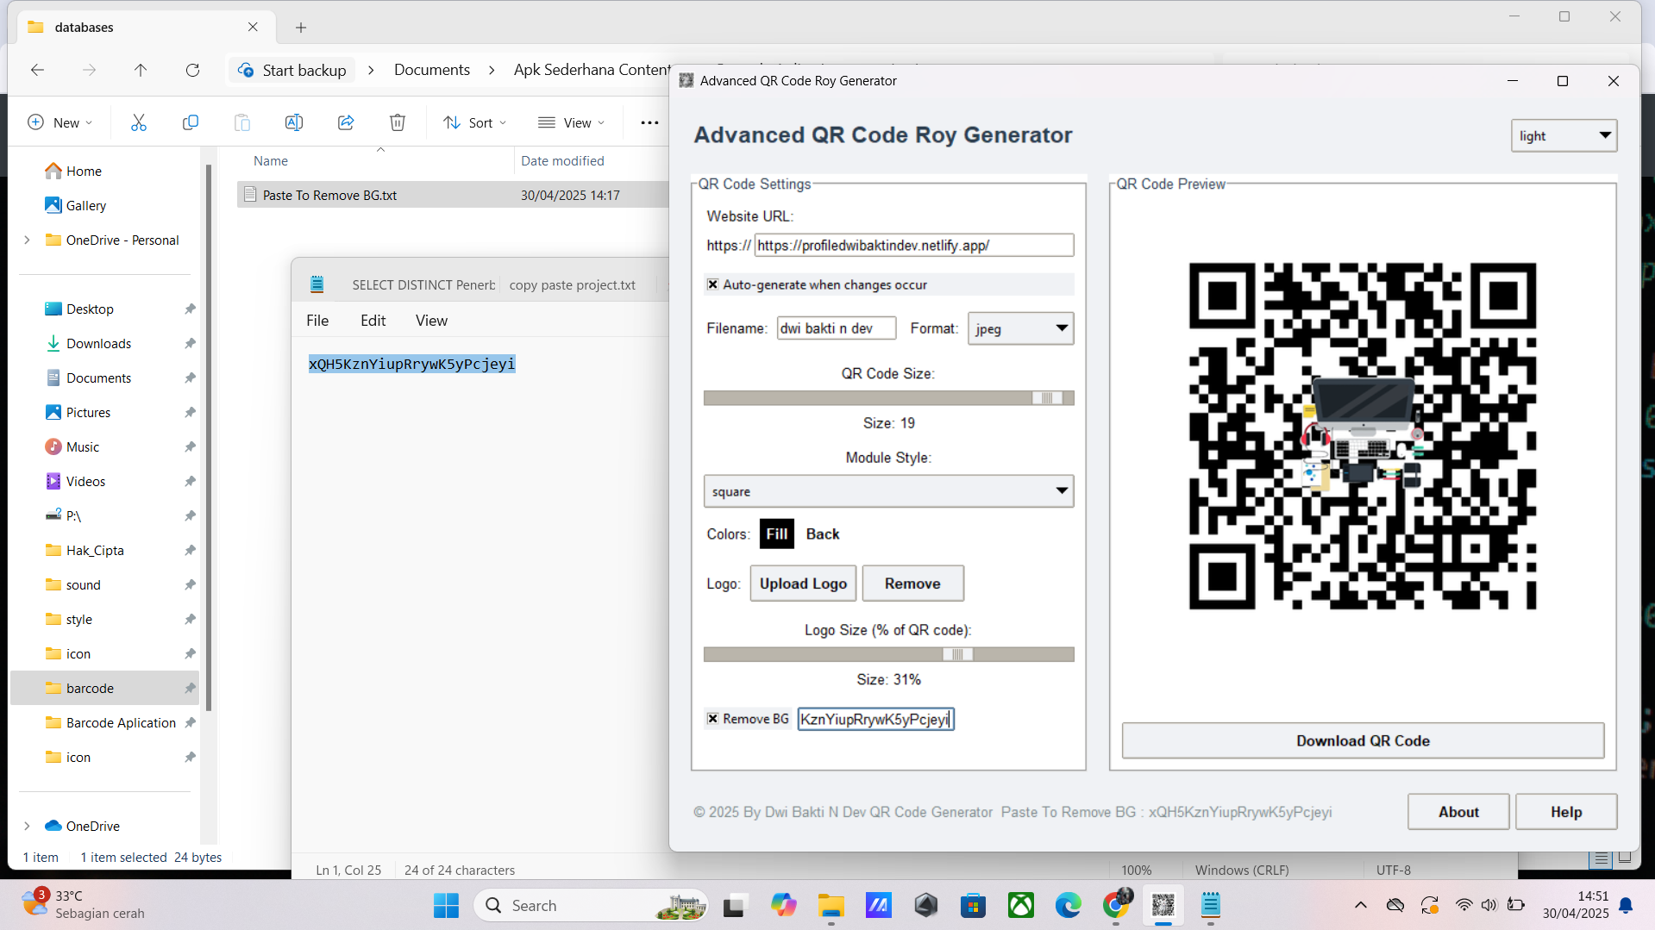The width and height of the screenshot is (1655, 930).
Task: Select the Paste To Remove BG.txt file
Action: (453, 196)
